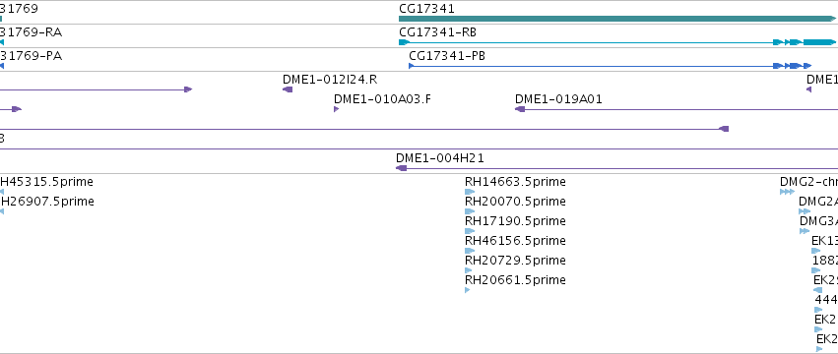Select the RH20070.5prime EST label
This screenshot has width=838, height=354.
coord(515,202)
